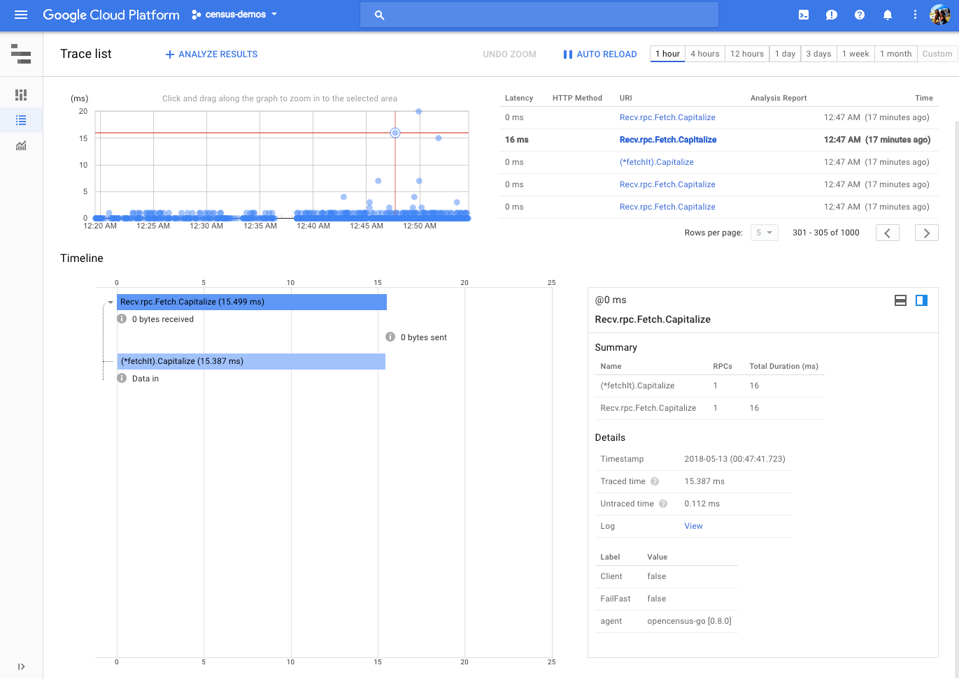The height and width of the screenshot is (679, 959).
Task: Open Trace overview dashboard icon in sidebar
Action: (x=21, y=94)
